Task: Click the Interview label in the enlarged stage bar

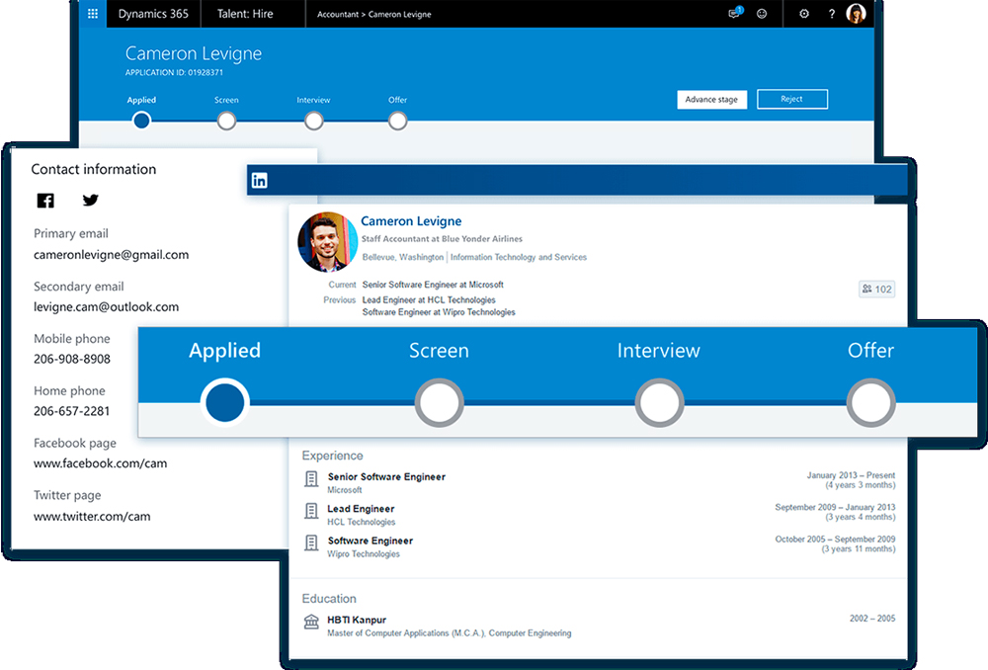Action: pyautogui.click(x=658, y=351)
